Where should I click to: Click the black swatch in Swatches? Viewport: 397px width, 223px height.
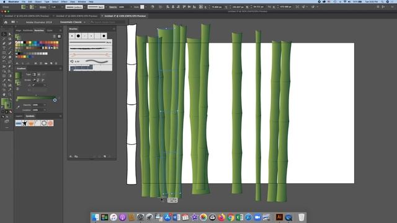point(25,43)
